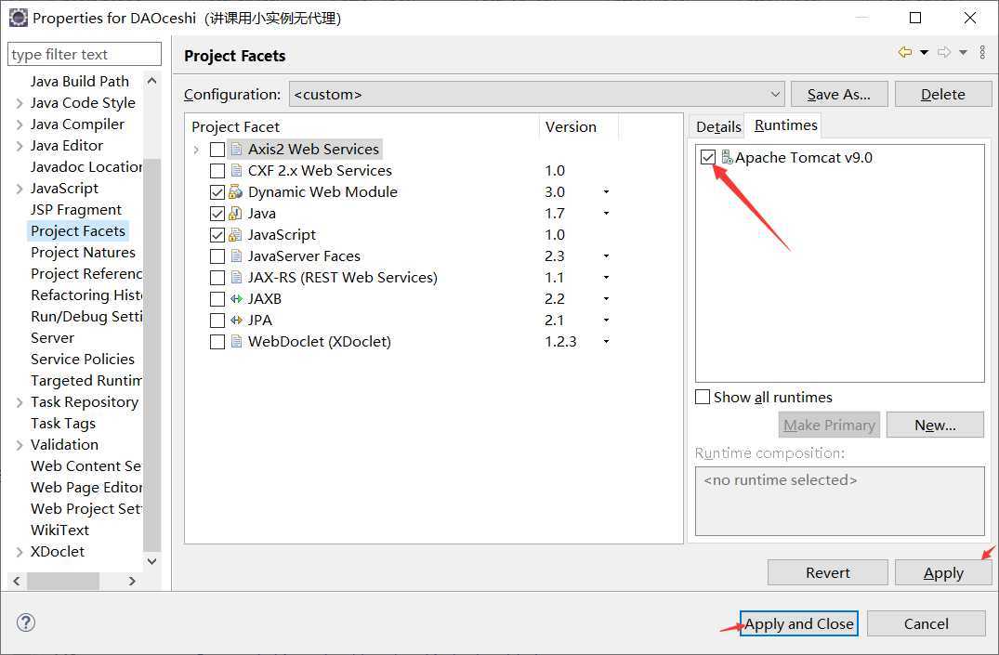Expand Java Code Style tree node
The height and width of the screenshot is (655, 999).
pos(20,103)
